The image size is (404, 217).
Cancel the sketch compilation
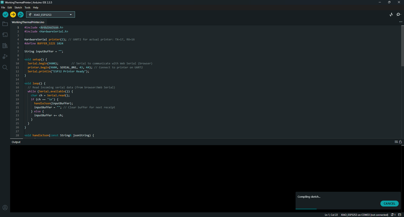tap(389, 204)
